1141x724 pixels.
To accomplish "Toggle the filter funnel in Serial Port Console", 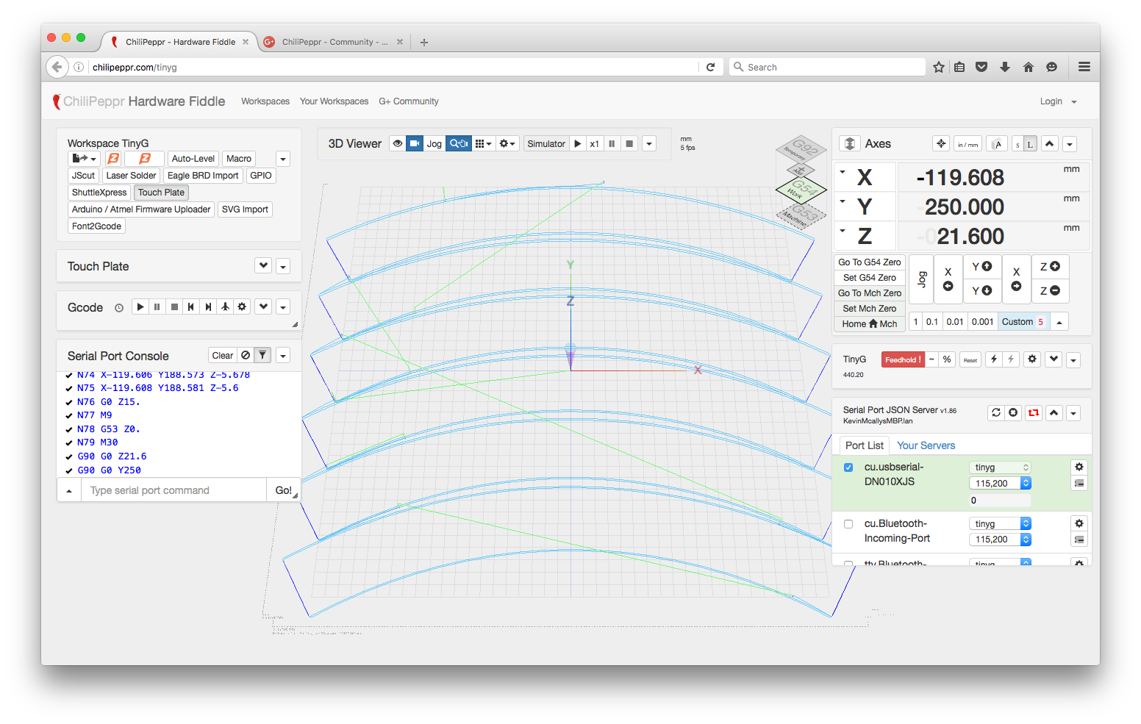I will pos(262,356).
